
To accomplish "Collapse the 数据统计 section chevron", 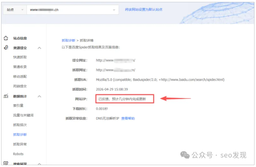I will click(39, 96).
